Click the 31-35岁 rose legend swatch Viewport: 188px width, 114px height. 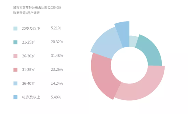(15, 70)
